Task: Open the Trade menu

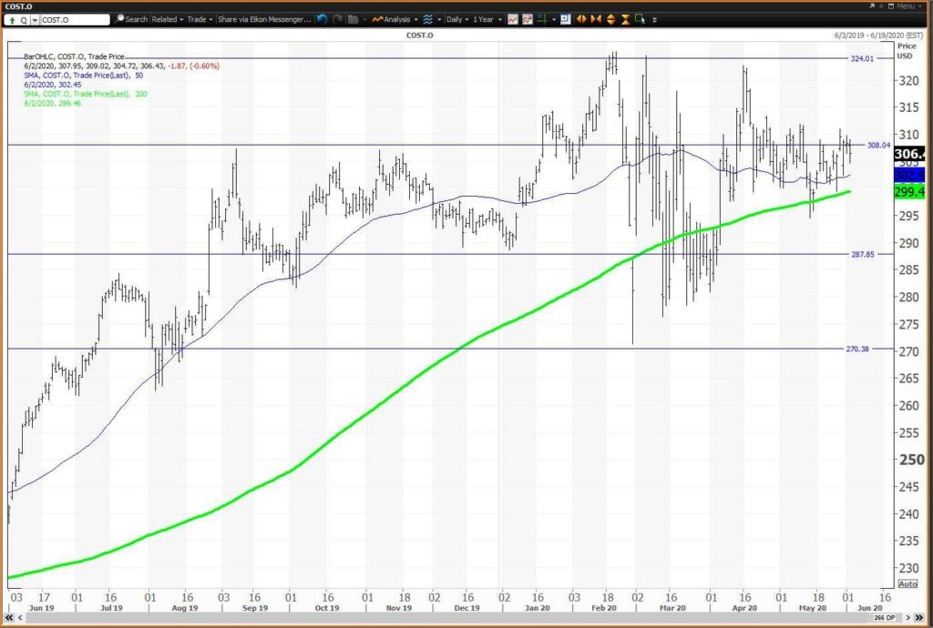Action: click(x=200, y=20)
